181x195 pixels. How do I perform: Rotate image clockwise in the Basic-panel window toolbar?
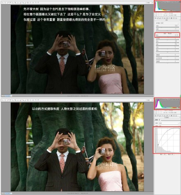(38, 2)
